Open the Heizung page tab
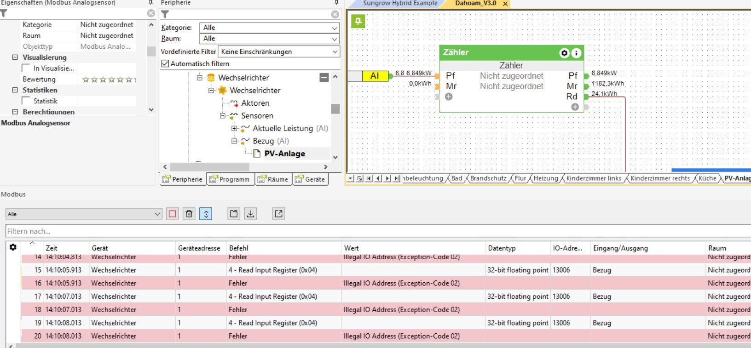The height and width of the screenshot is (348, 751). click(545, 178)
